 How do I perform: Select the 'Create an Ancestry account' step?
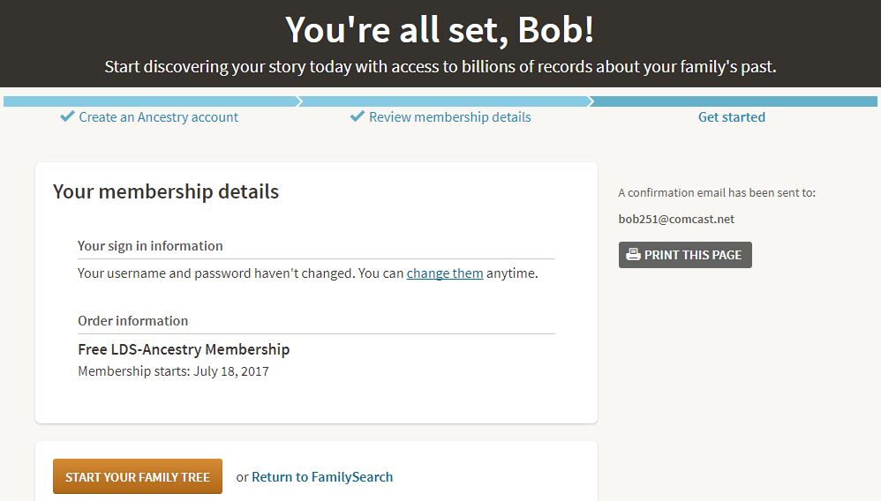[158, 117]
